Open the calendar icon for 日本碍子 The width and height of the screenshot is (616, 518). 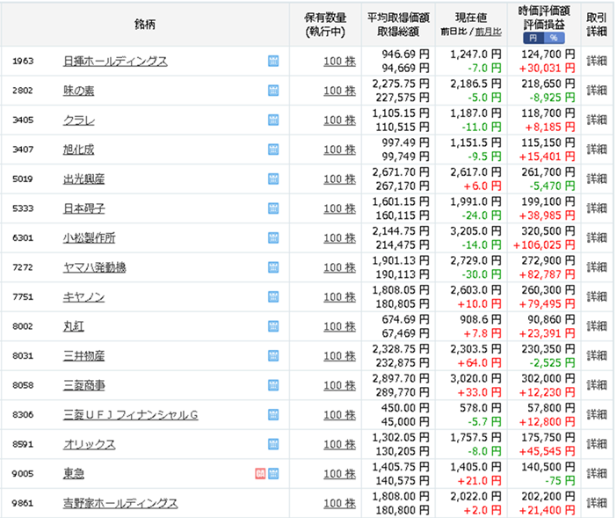point(273,208)
